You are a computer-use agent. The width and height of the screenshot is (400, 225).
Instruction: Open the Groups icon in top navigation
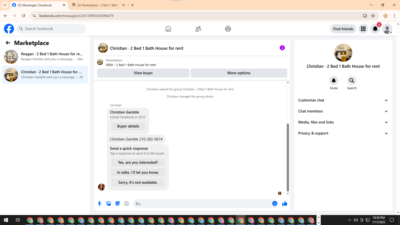click(x=228, y=29)
